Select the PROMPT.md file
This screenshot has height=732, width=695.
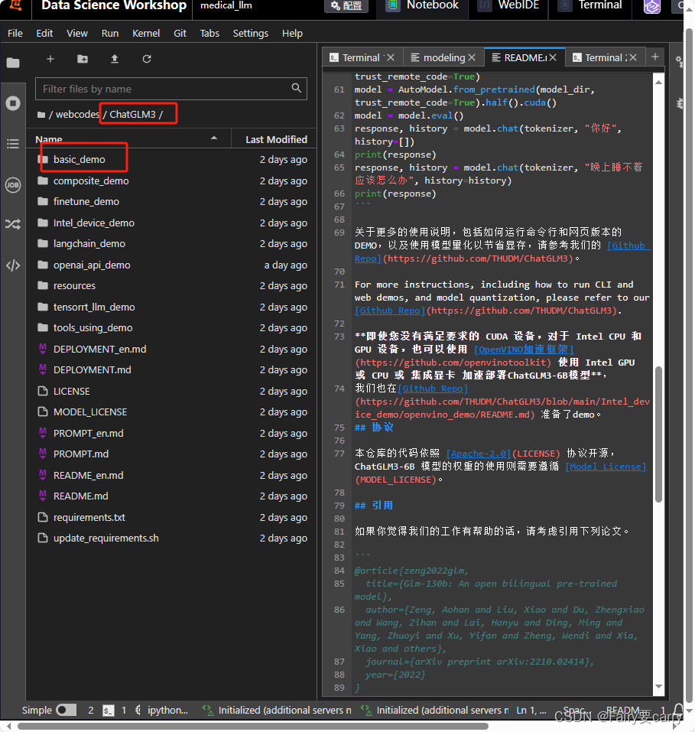[171, 454]
